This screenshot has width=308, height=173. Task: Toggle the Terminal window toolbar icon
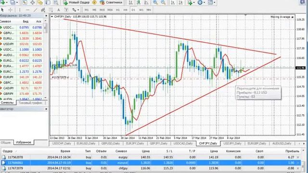pyautogui.click(x=48, y=2)
